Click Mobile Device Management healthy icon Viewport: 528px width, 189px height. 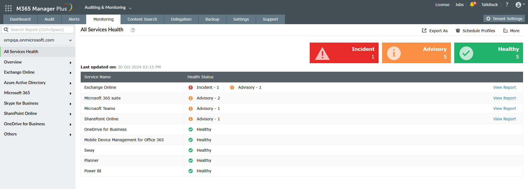point(190,140)
